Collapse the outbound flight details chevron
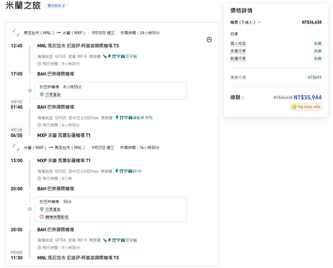Viewport: 333px width, 268px height. pos(209,40)
